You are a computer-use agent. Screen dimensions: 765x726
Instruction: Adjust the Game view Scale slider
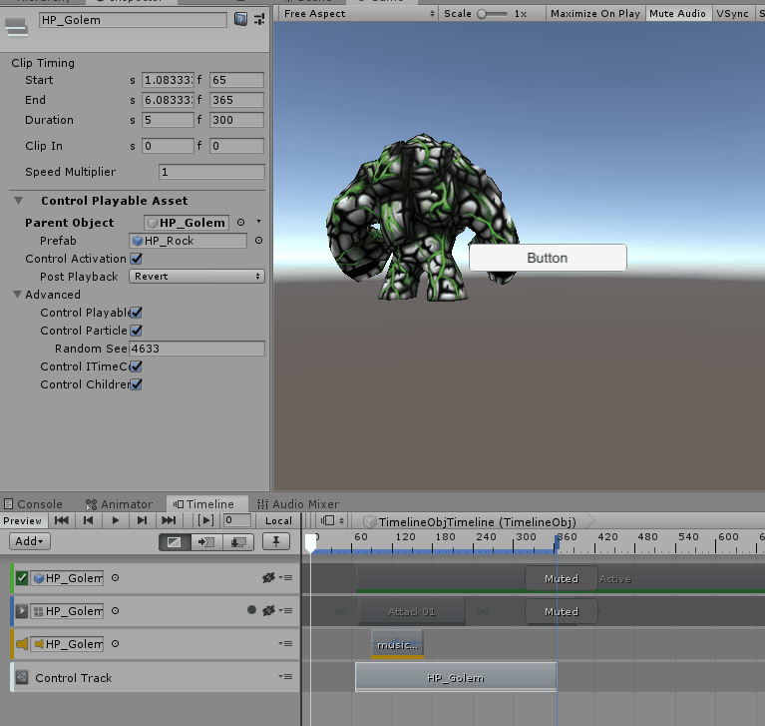pos(493,14)
